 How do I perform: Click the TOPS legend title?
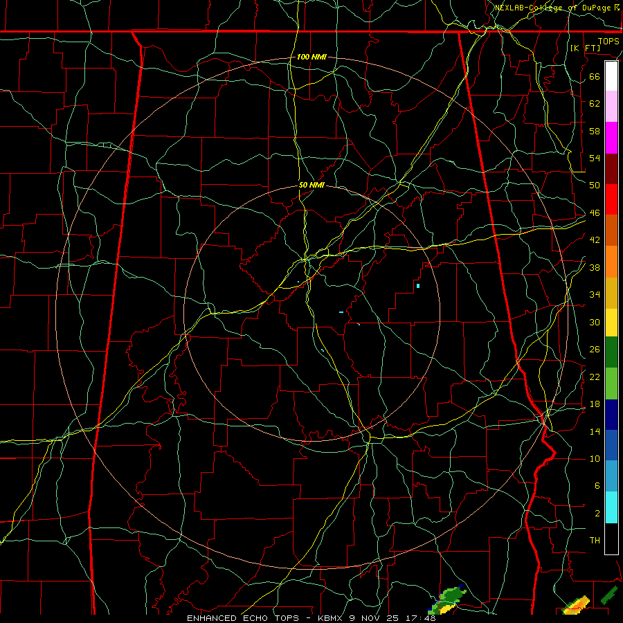pos(608,41)
